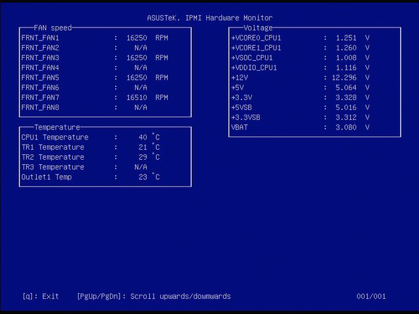Click the +VCORE0_CPU1 label

256,38
